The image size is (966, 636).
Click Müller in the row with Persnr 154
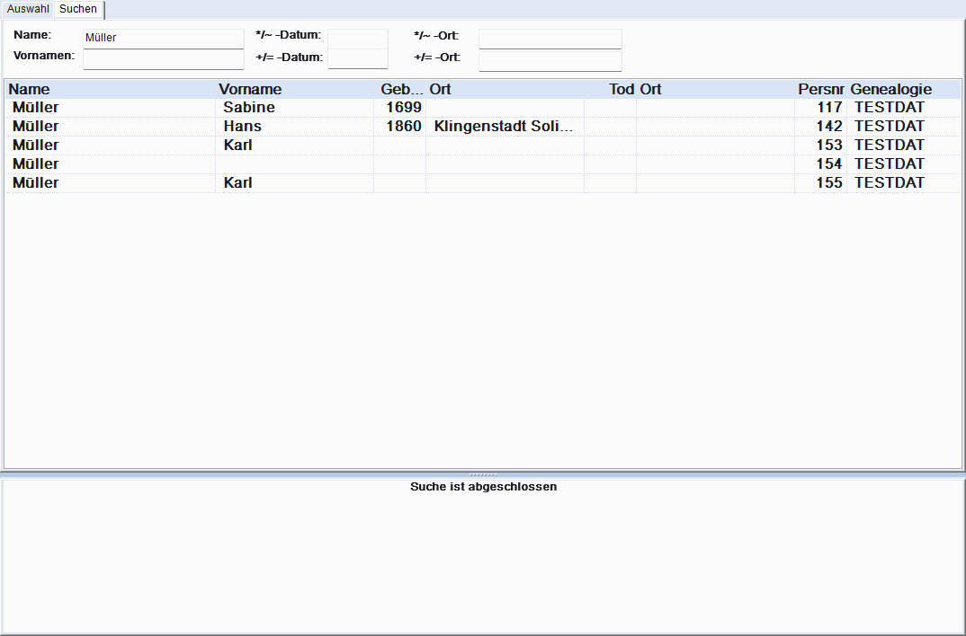pyautogui.click(x=36, y=164)
